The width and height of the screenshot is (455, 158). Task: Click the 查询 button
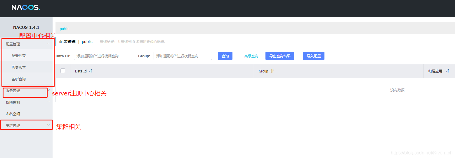pos(225,56)
